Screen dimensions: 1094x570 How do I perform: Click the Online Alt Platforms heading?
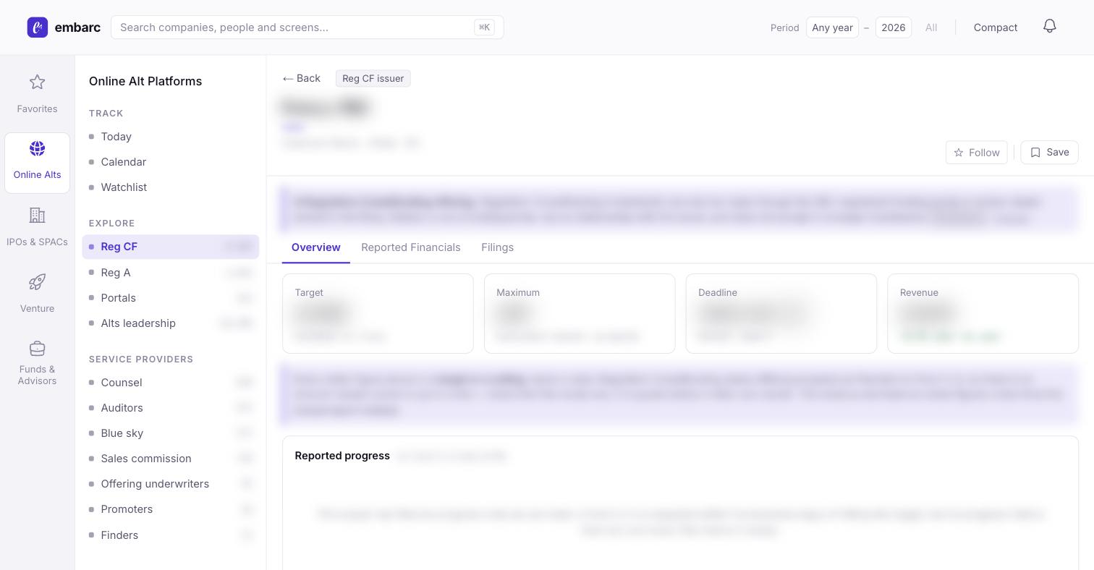coord(145,81)
